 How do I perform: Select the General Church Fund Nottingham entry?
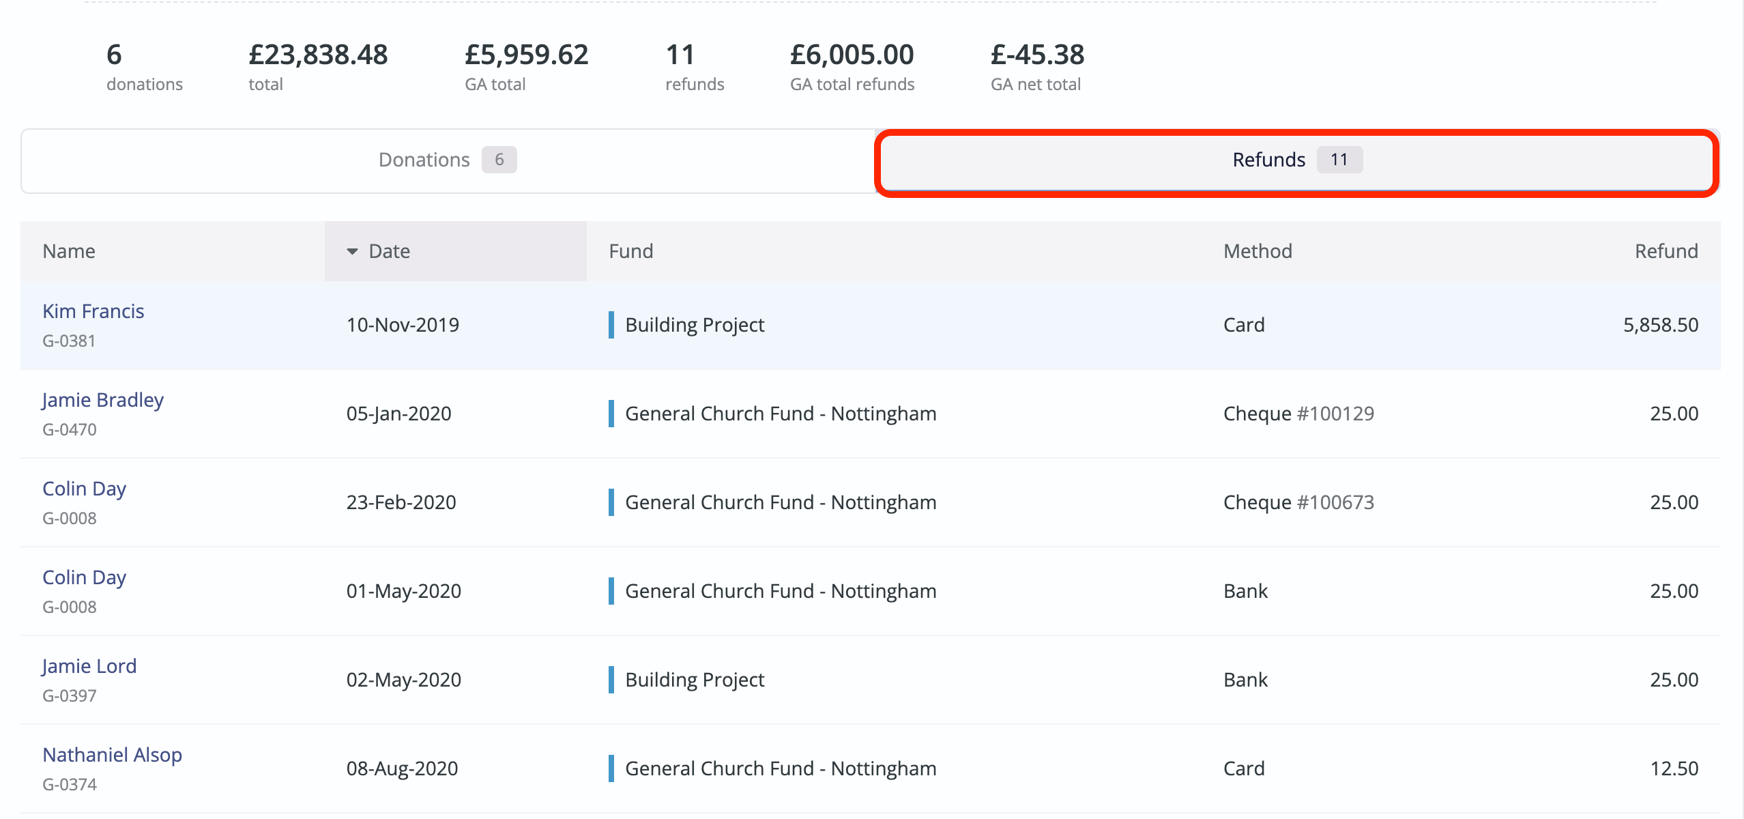(x=781, y=413)
